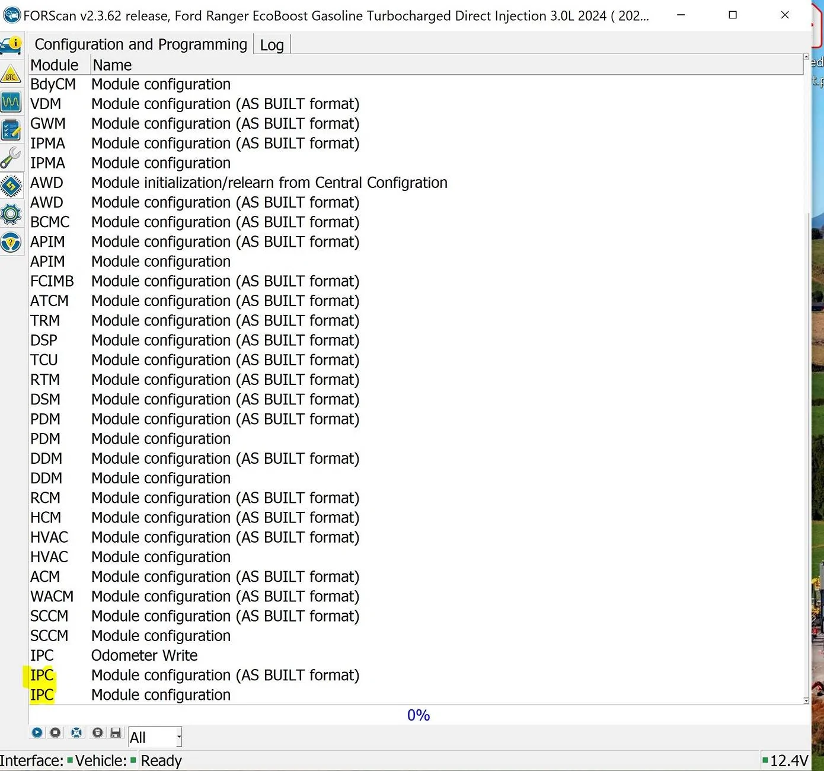Click the Module column header
The width and height of the screenshot is (824, 771).
point(59,65)
